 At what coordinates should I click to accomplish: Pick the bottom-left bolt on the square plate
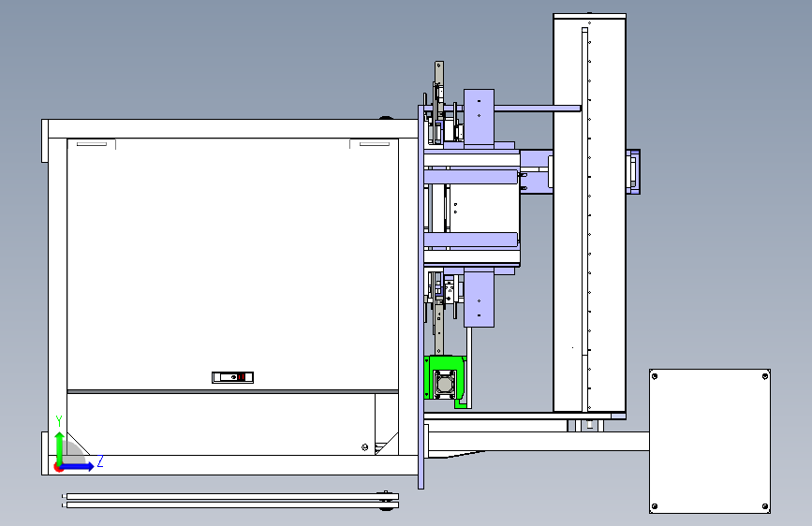coord(655,506)
